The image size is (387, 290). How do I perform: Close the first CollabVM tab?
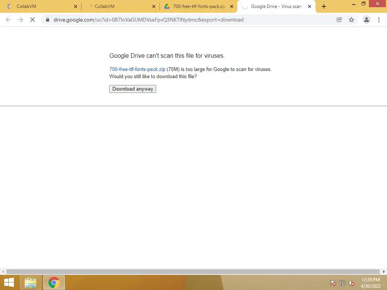[x=76, y=6]
